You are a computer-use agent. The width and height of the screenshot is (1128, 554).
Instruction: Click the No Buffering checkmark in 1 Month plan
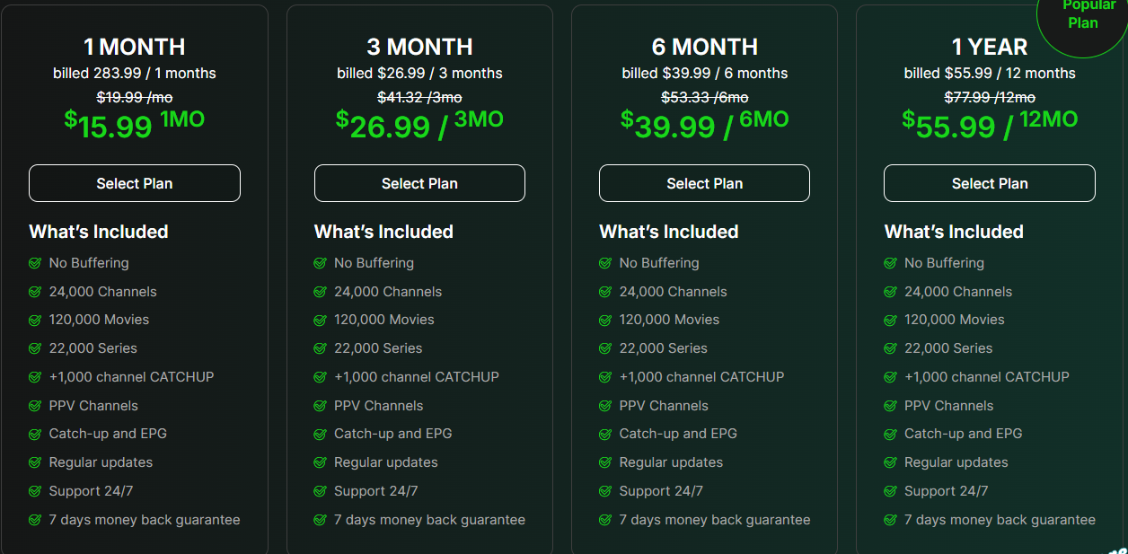click(x=35, y=263)
